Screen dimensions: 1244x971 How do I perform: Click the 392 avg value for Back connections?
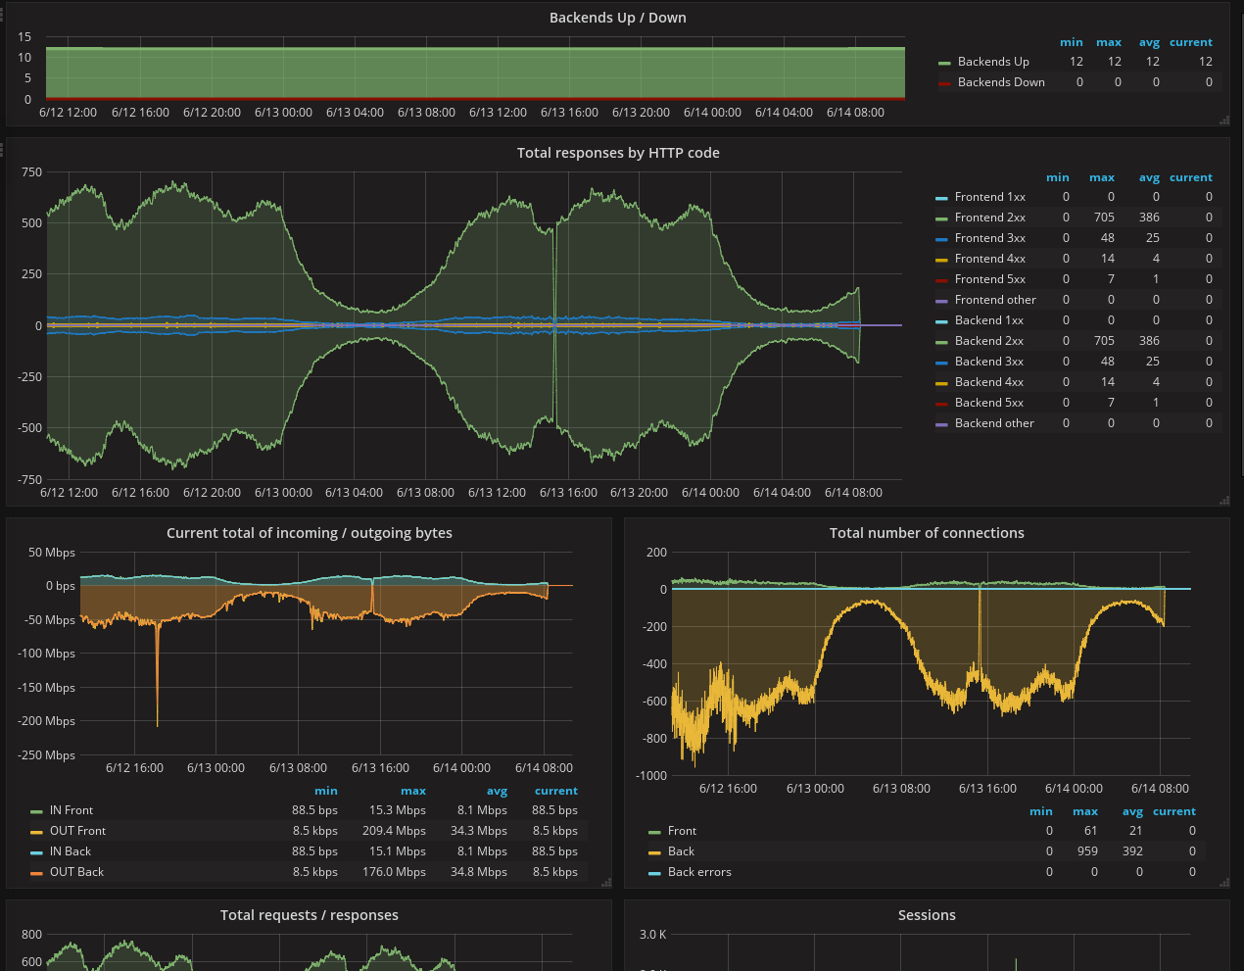1132,851
